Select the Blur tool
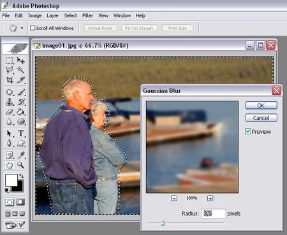287x235 pixels. [x=9, y=122]
